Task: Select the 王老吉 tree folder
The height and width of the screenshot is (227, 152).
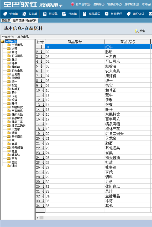Action: [16, 74]
